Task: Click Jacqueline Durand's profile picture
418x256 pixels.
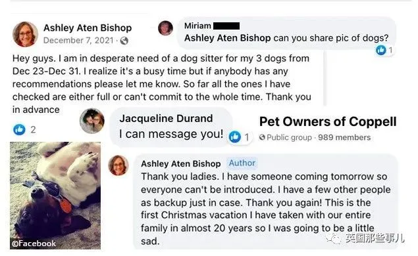Action: (92, 121)
